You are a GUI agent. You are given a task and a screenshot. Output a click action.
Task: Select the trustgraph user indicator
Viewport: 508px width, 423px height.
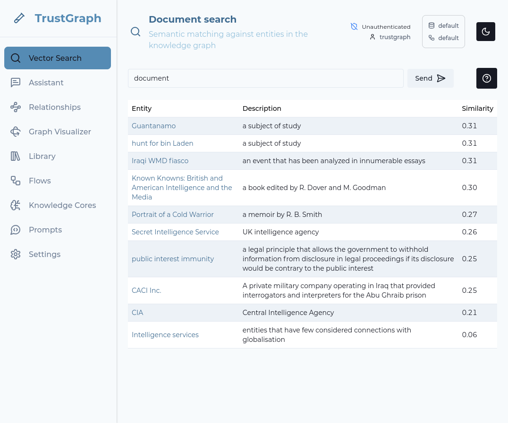click(x=390, y=37)
